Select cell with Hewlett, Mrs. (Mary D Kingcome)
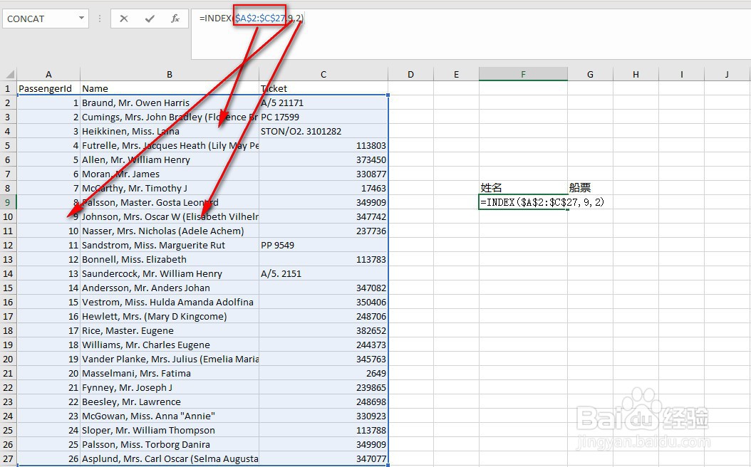This screenshot has width=751, height=467. [170, 316]
